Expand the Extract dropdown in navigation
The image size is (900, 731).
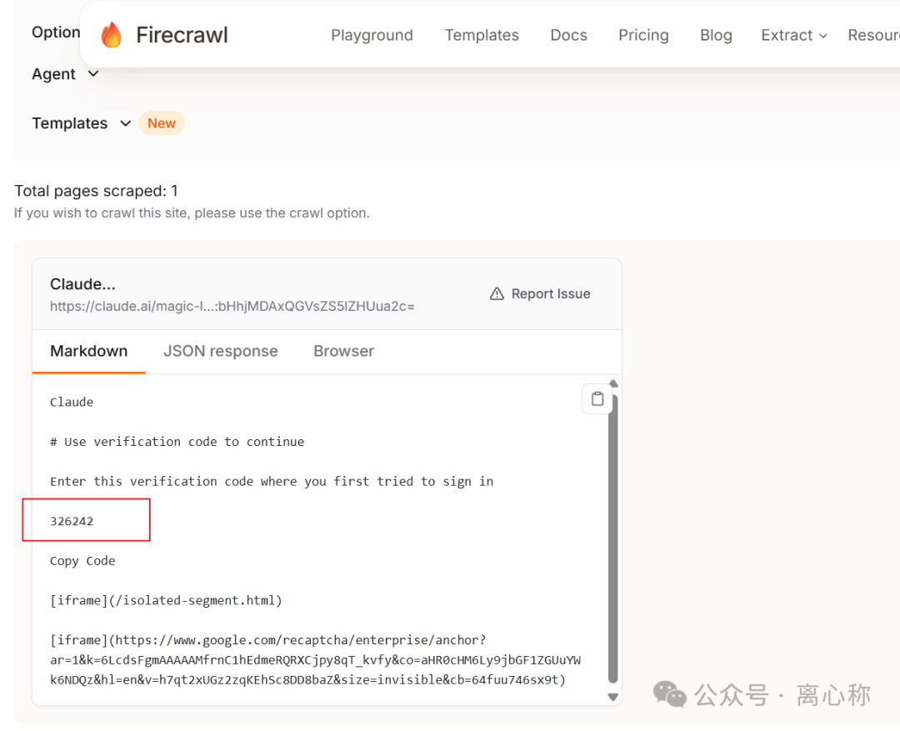pyautogui.click(x=793, y=35)
